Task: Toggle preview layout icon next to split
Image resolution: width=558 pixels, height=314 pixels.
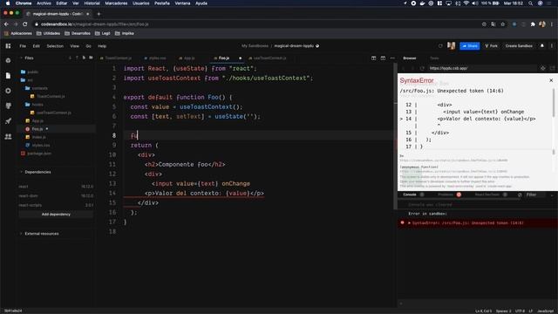Action: 383,58
